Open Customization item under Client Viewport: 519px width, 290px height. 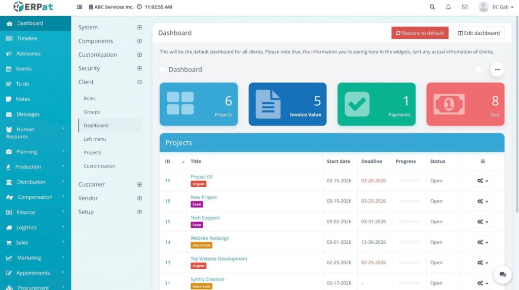pos(99,167)
